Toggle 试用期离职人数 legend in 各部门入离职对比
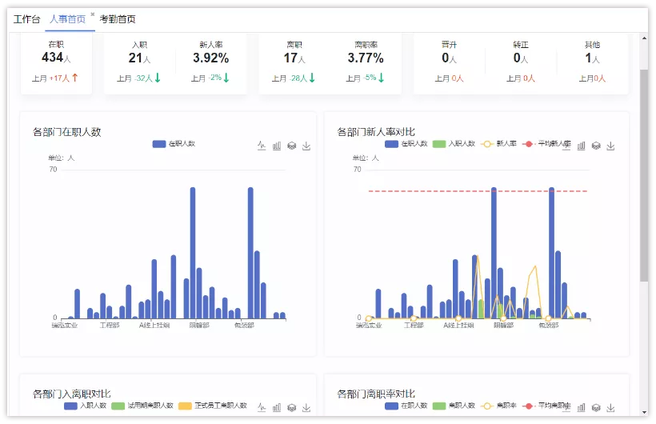Viewport: 656px width, 424px height. click(x=142, y=406)
